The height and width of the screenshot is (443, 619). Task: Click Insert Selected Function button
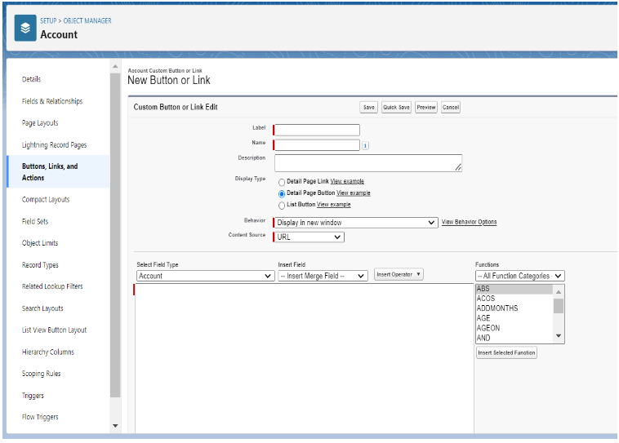point(506,352)
